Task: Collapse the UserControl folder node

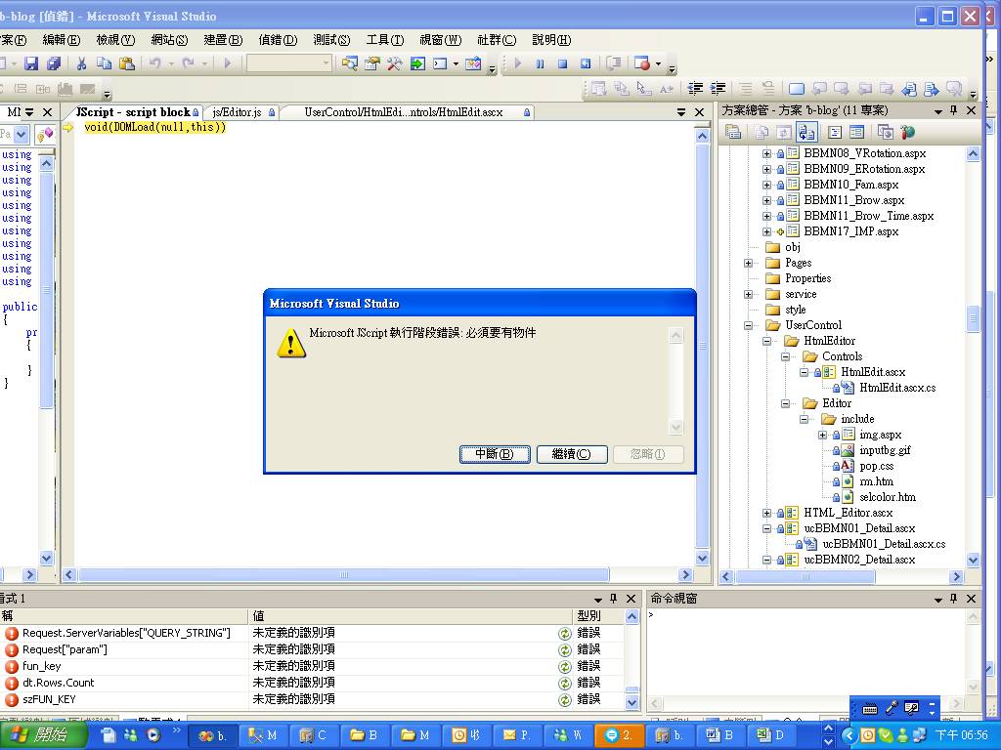Action: [749, 325]
